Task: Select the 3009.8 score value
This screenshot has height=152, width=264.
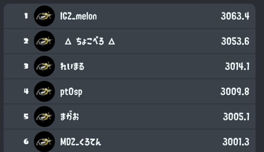Action: (235, 92)
